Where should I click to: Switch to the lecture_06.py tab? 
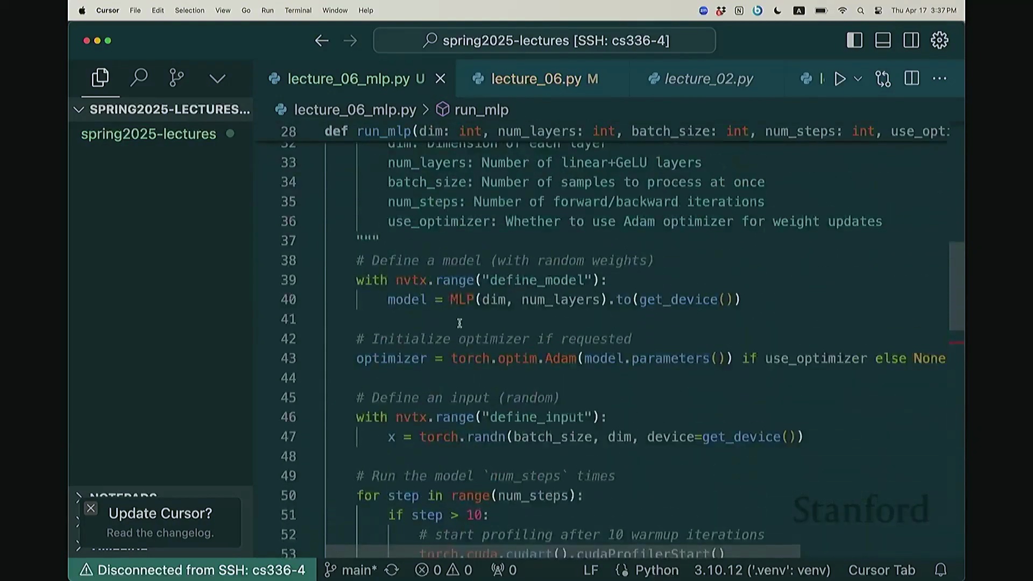(x=535, y=79)
